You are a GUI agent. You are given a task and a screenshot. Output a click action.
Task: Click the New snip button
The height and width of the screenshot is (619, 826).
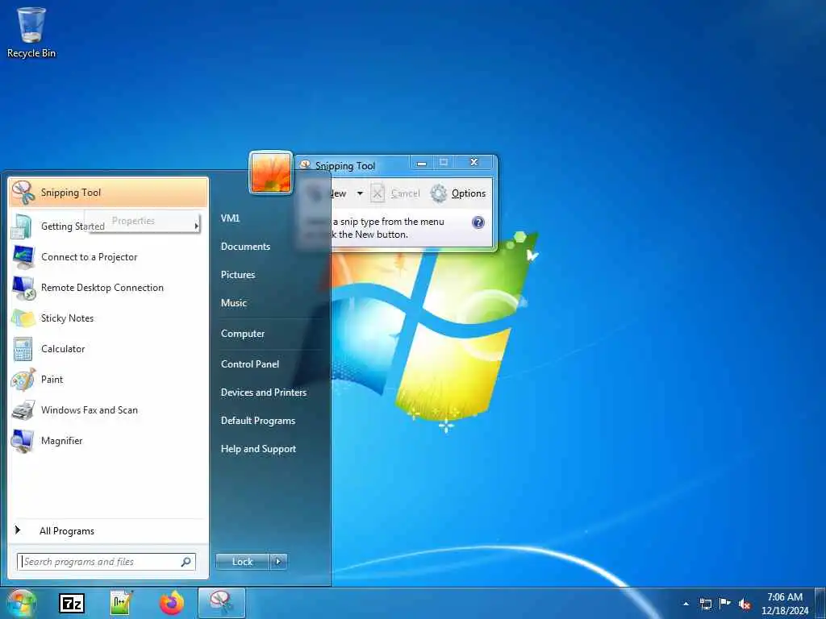[x=338, y=193]
